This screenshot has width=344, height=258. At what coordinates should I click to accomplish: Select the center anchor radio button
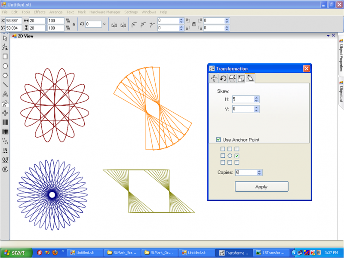click(230, 156)
